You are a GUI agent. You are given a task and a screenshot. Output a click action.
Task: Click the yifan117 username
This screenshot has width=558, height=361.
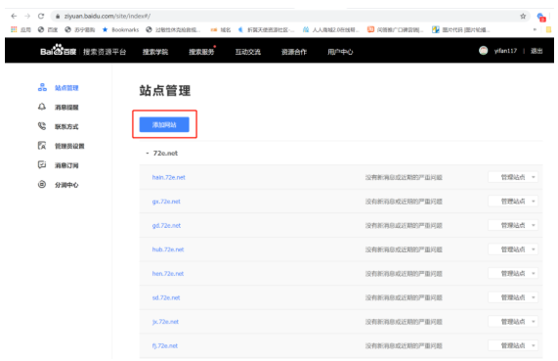click(505, 51)
